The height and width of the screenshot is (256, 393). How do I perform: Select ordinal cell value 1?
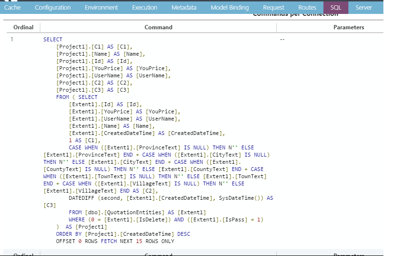(x=12, y=39)
